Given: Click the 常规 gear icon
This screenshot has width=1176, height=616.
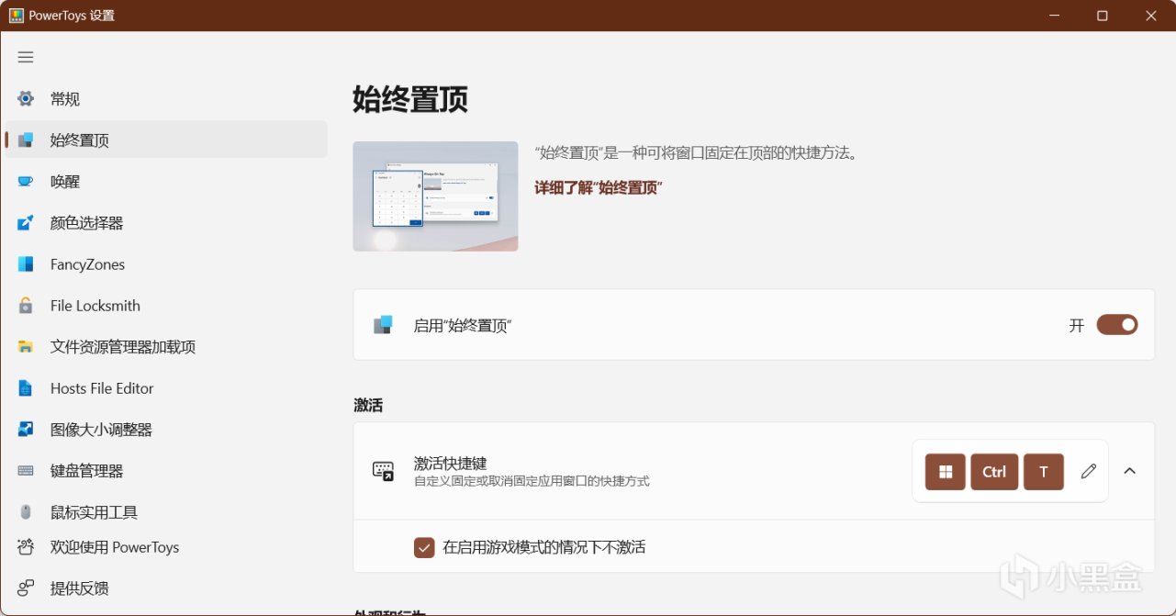Looking at the screenshot, I should pos(26,99).
